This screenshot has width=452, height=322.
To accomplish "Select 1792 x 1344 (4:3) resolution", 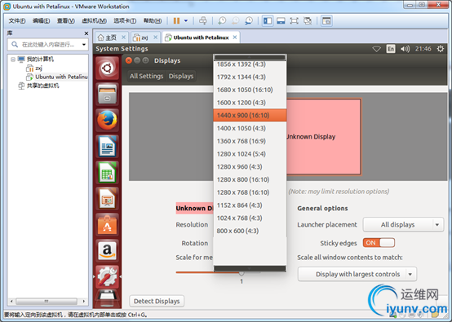I will tap(250, 77).
